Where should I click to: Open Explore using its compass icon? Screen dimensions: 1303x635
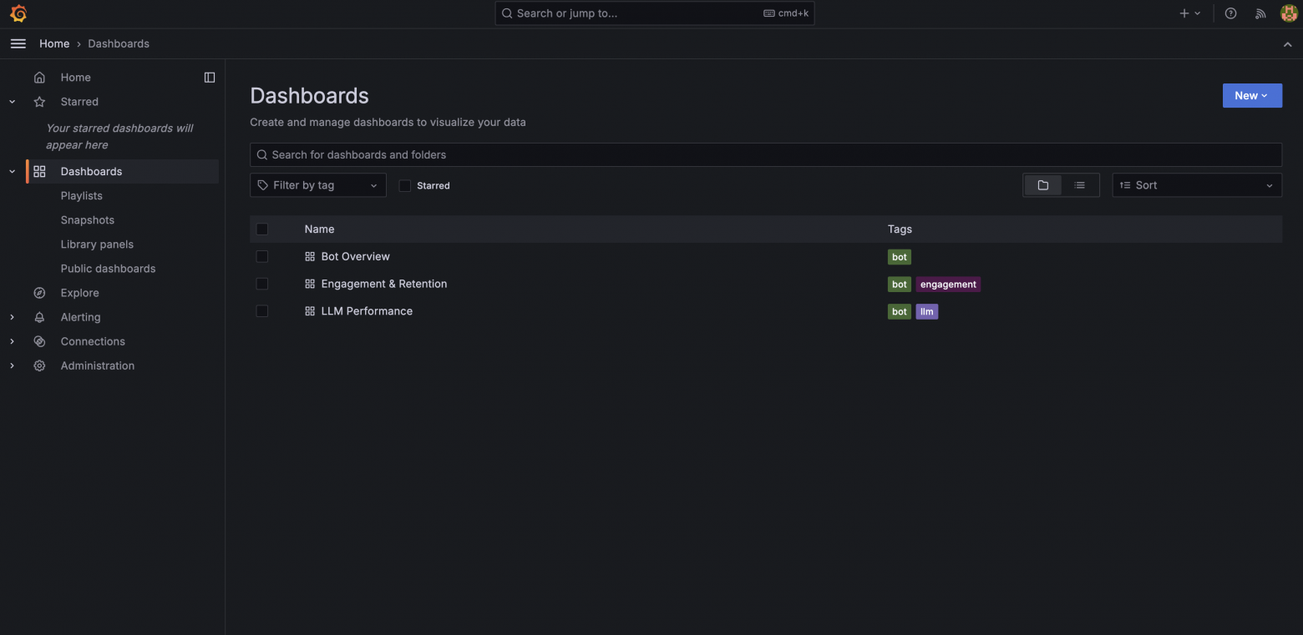[x=39, y=293]
